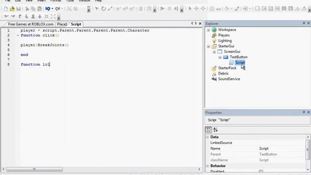Collapse the StarterGui tree node
The image size is (311, 175).
point(208,47)
